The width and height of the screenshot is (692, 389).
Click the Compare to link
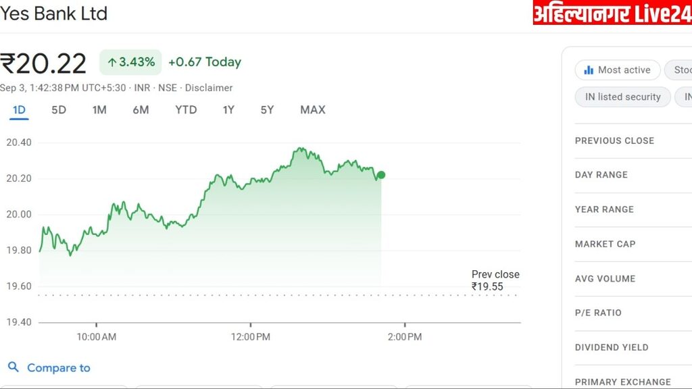(x=58, y=368)
